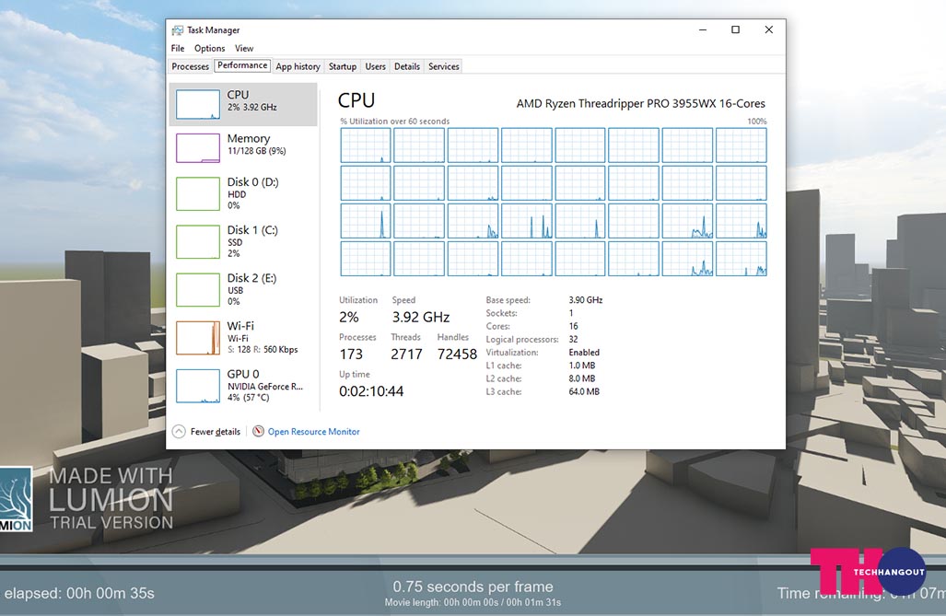
Task: Open the Options menu
Action: 209,48
